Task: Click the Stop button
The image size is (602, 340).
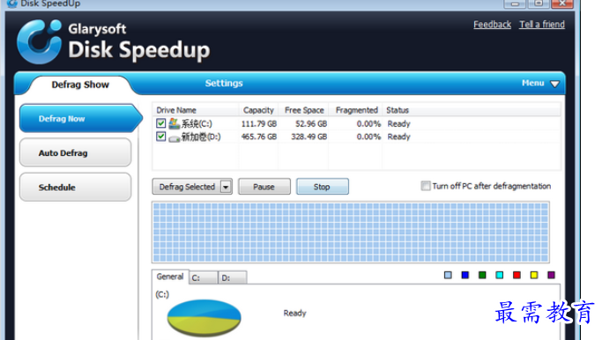Action: point(322,187)
